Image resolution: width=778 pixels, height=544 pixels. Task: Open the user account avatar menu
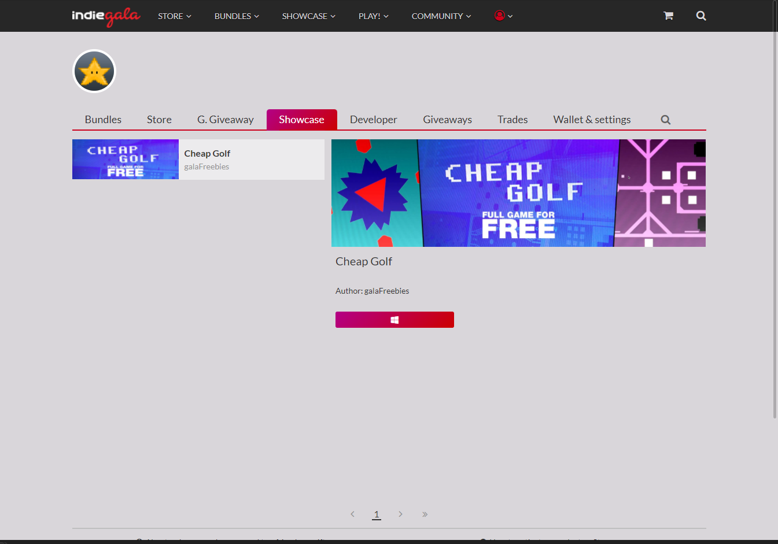(503, 16)
